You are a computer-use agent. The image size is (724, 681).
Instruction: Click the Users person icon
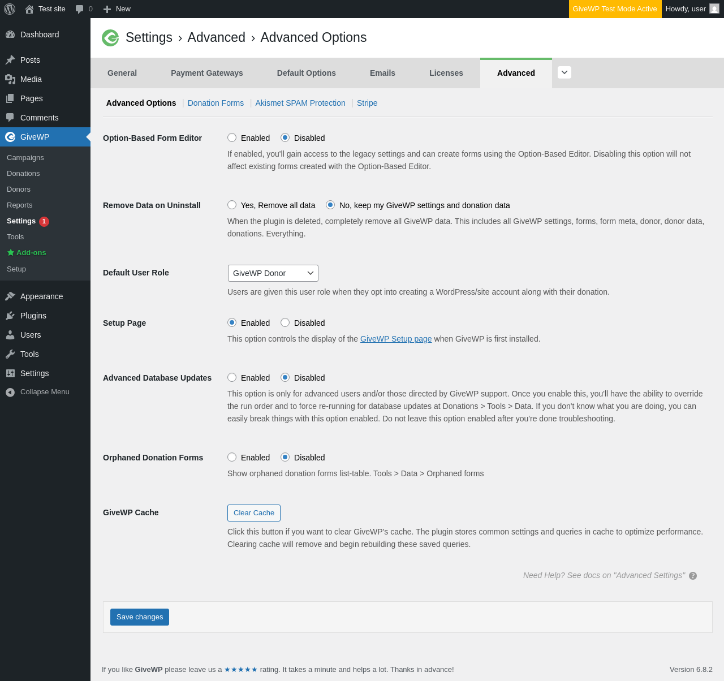10,335
